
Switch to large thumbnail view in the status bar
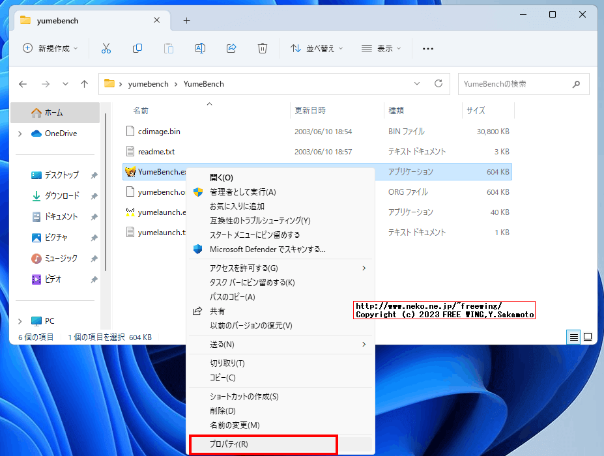588,337
